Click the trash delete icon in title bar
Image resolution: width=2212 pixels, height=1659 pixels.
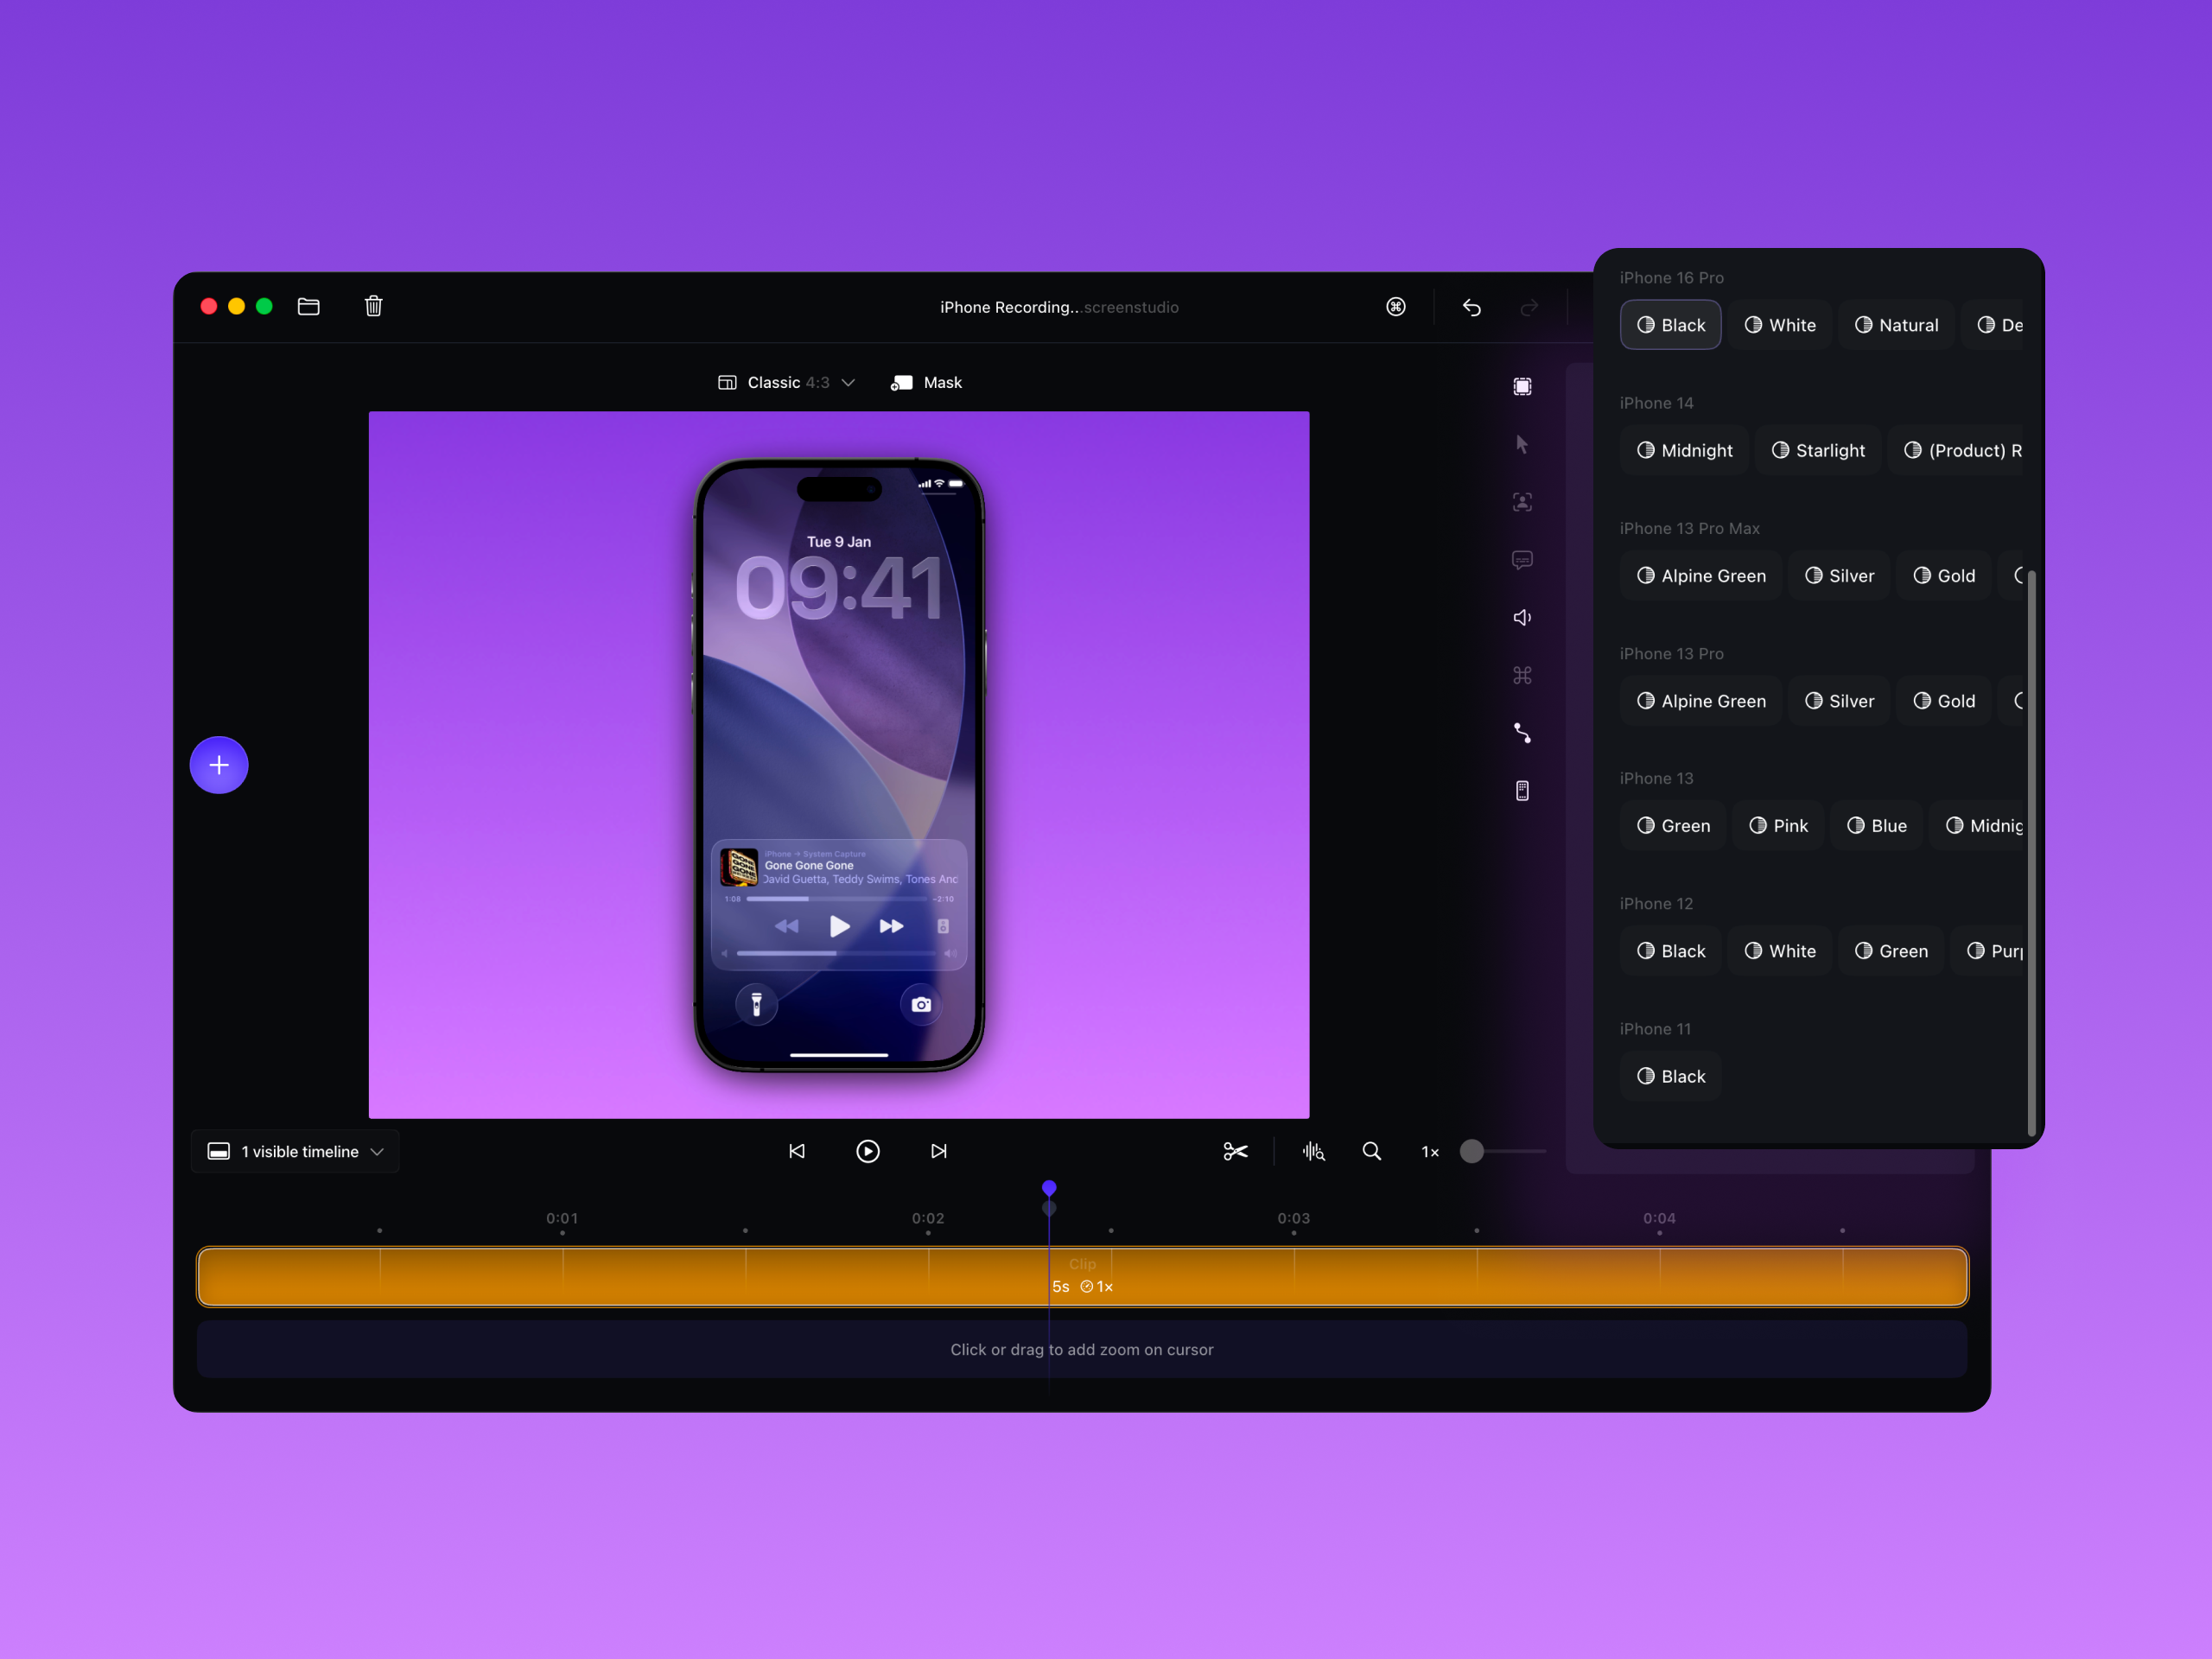(x=373, y=306)
